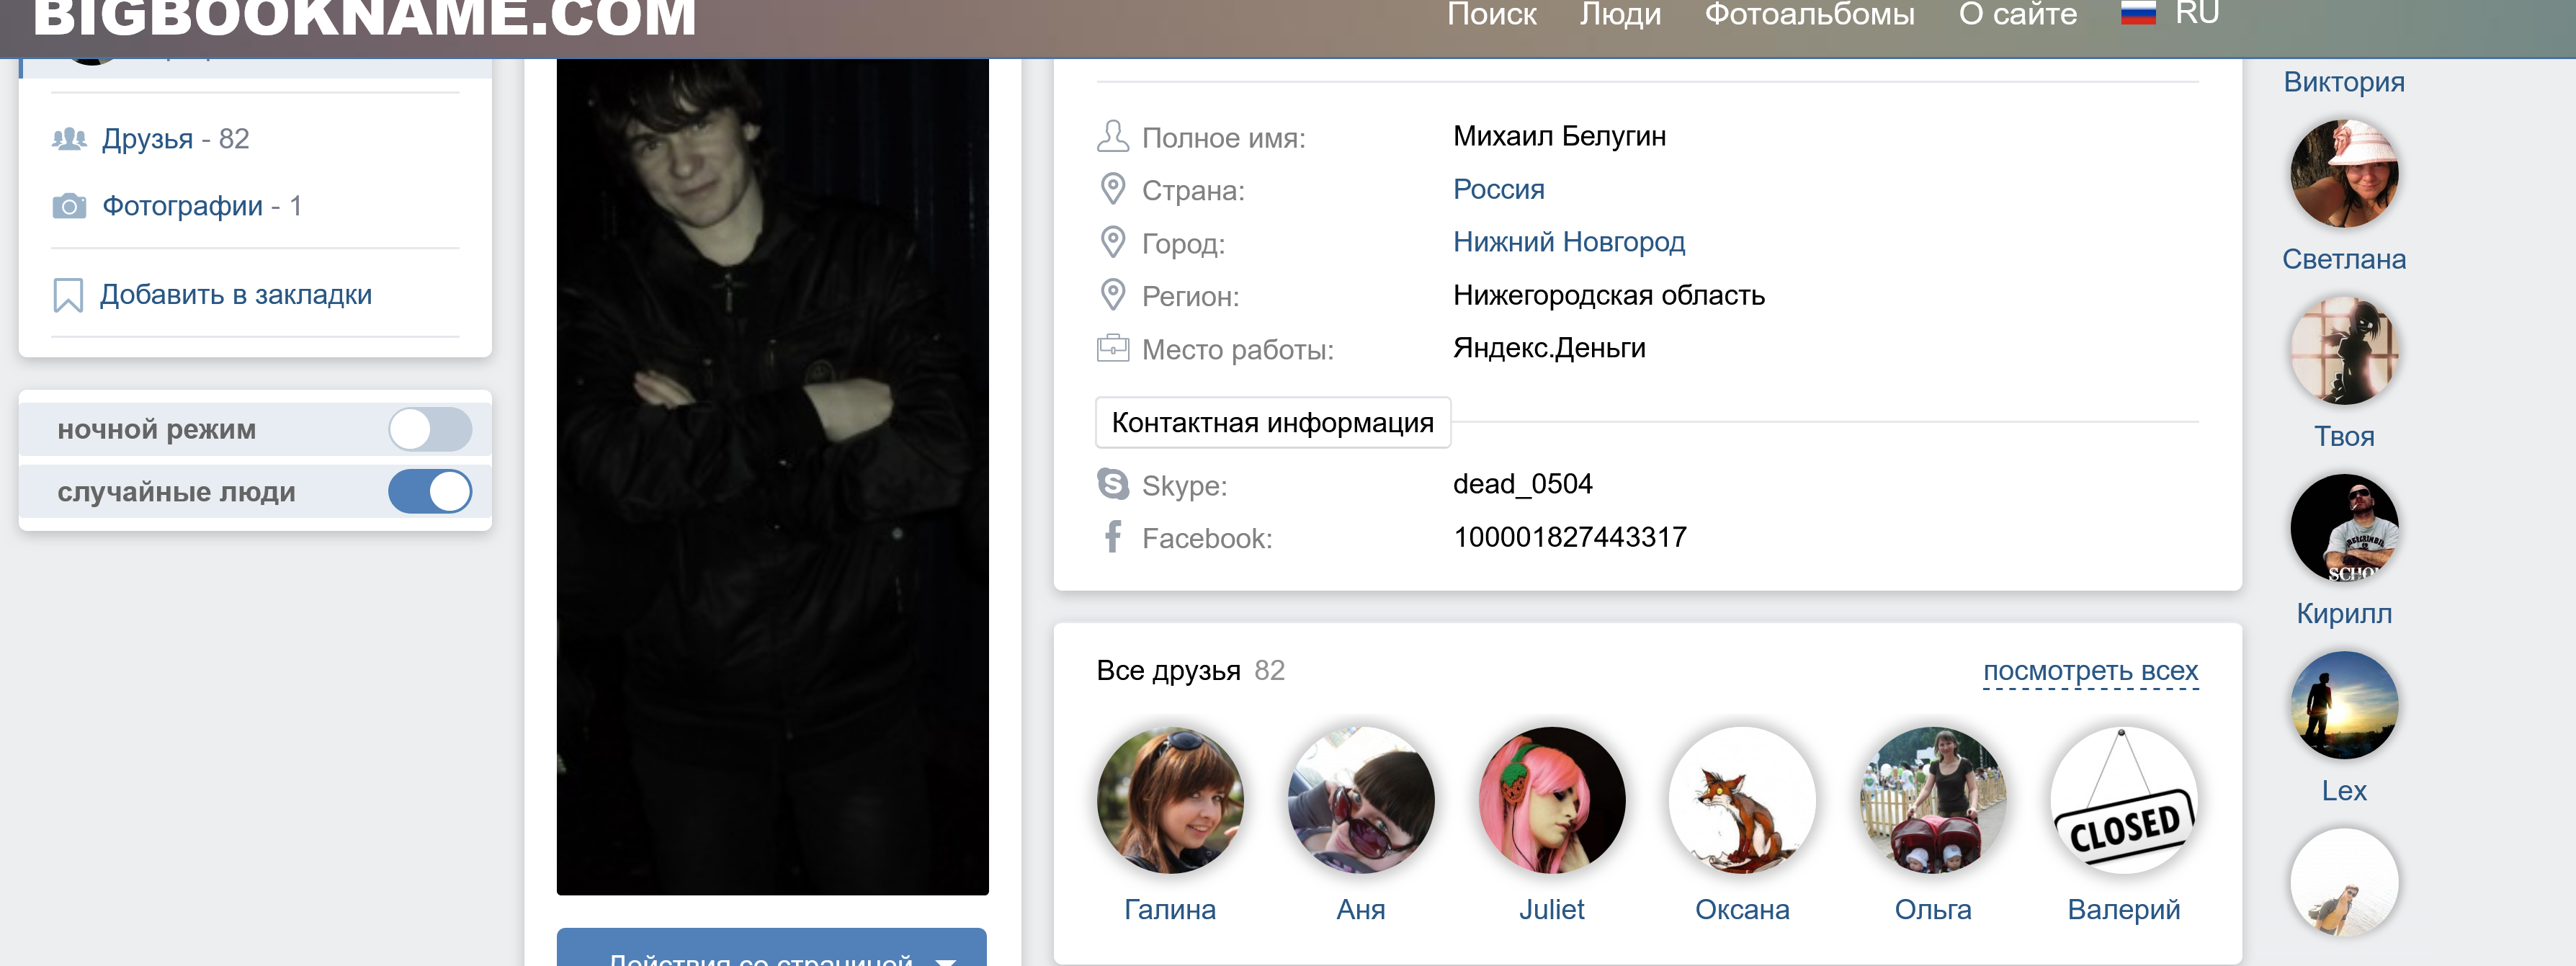
Task: Click the friends group icon
Action: (x=69, y=139)
